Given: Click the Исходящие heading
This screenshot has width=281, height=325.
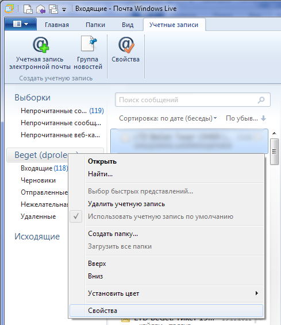Looking at the screenshot, I should 37,237.
